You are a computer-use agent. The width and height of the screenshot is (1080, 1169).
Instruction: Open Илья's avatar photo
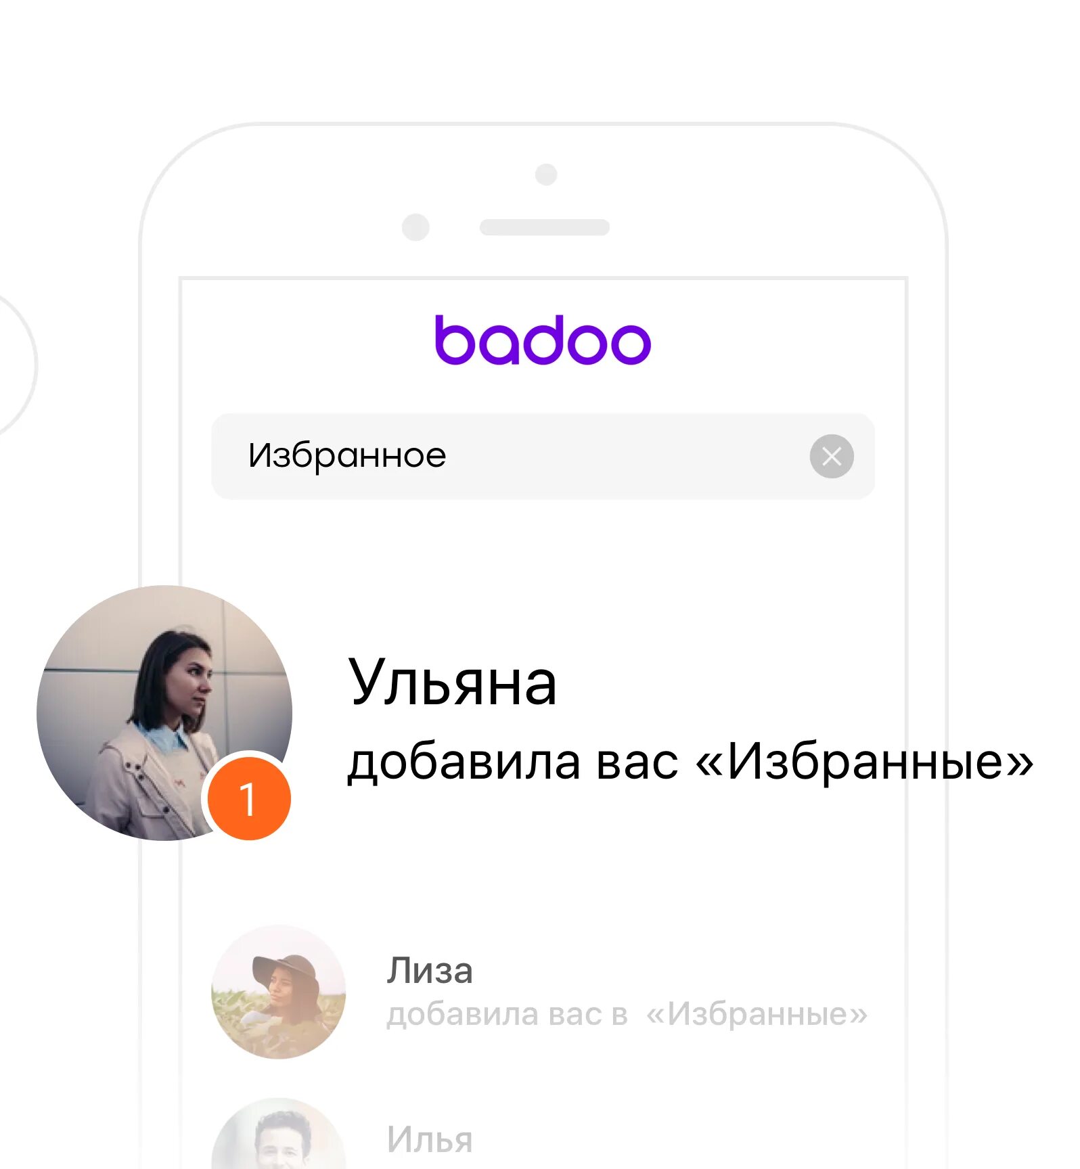coord(279,1134)
